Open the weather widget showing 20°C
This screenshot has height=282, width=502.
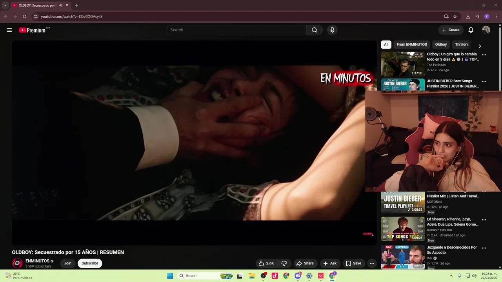[x=18, y=276]
